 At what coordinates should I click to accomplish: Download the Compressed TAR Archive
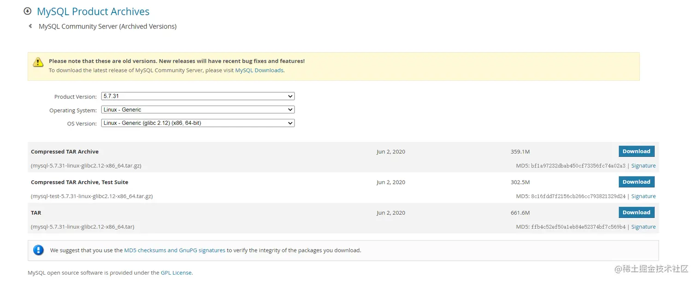pyautogui.click(x=636, y=151)
